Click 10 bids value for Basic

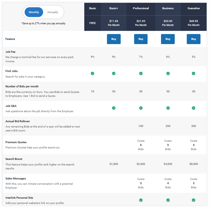click(93, 92)
